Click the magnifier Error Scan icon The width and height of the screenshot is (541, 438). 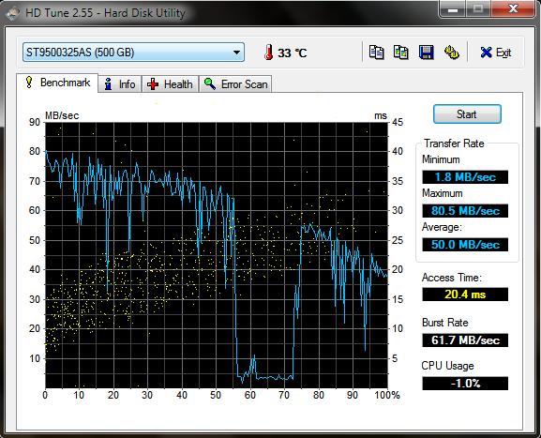pos(210,83)
